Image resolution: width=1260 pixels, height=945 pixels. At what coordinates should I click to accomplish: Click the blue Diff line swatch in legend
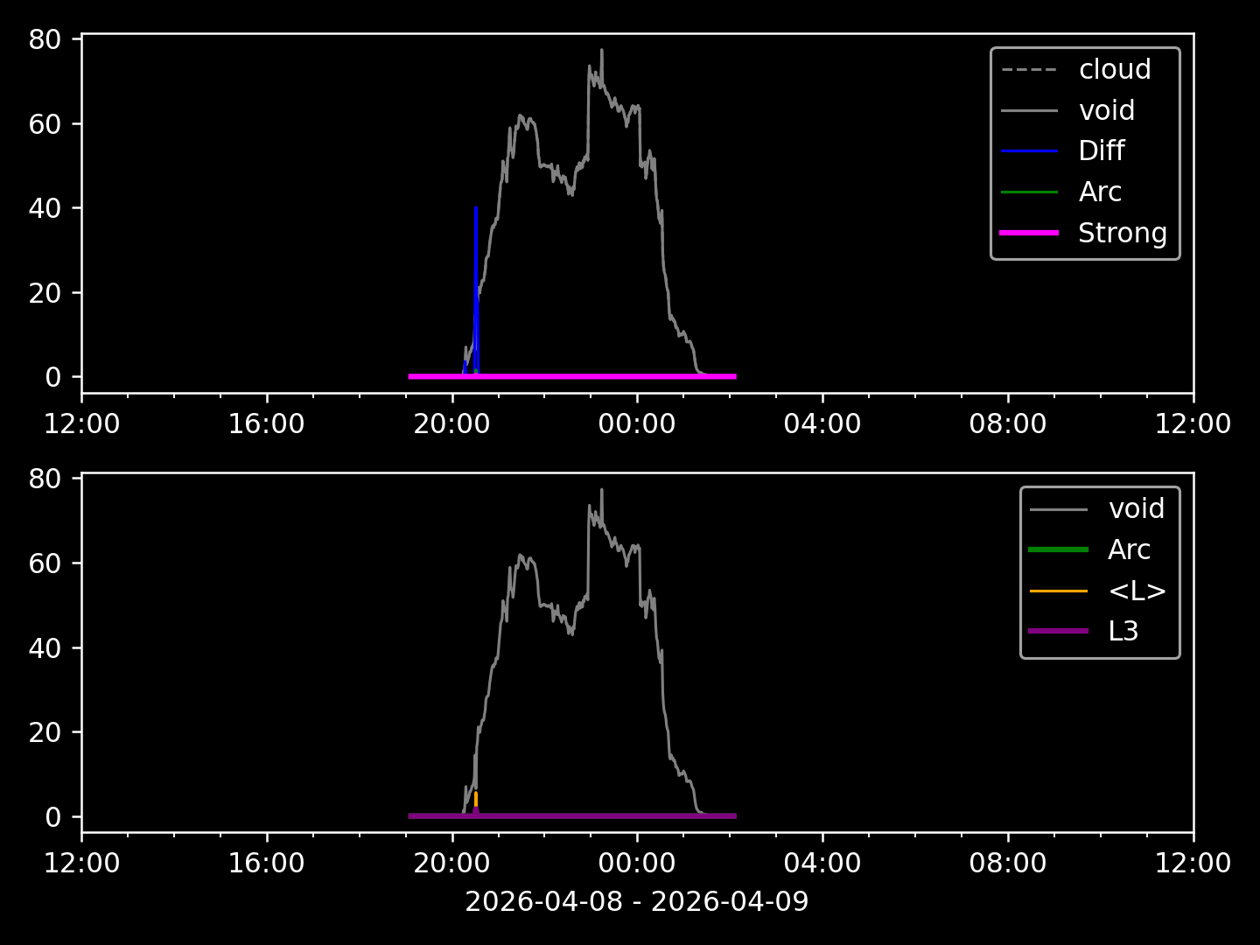point(1029,151)
